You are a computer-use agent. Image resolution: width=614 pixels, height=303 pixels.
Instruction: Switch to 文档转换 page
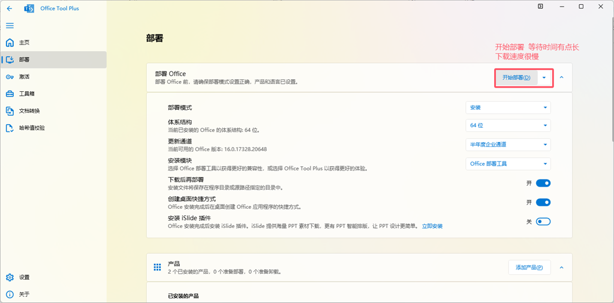53,111
